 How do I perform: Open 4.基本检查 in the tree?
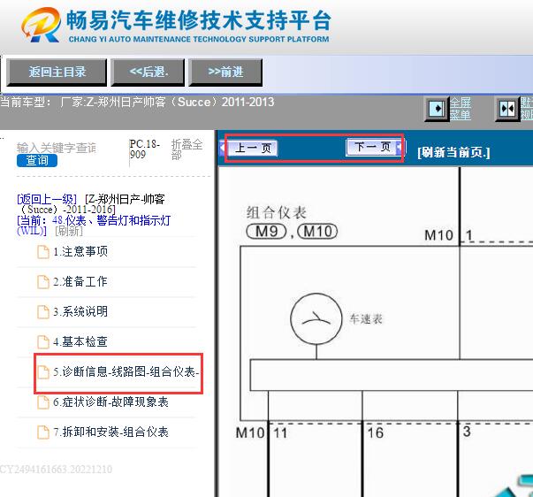pyautogui.click(x=80, y=341)
